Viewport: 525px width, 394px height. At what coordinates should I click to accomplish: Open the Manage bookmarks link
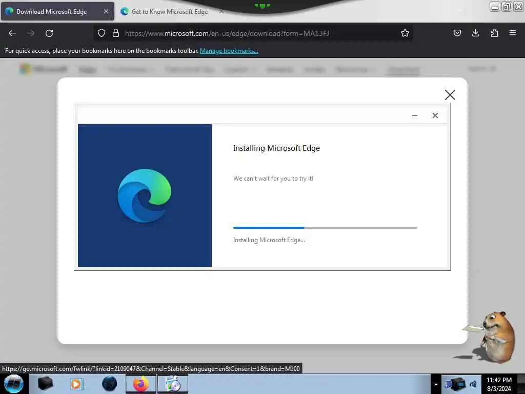click(x=229, y=51)
